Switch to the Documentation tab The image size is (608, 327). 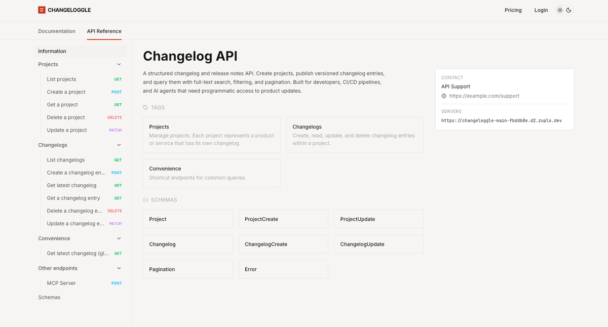(x=57, y=31)
